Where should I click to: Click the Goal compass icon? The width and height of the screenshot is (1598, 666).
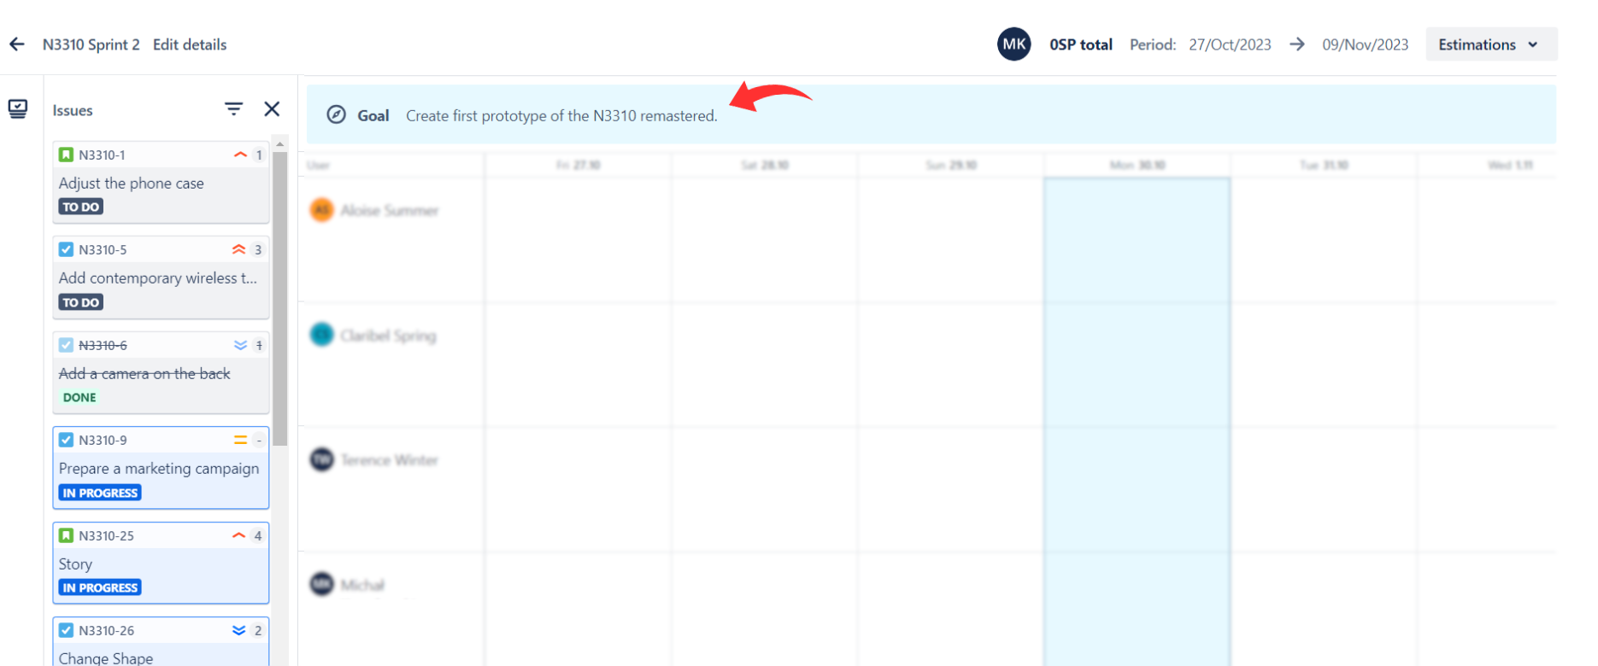point(337,114)
